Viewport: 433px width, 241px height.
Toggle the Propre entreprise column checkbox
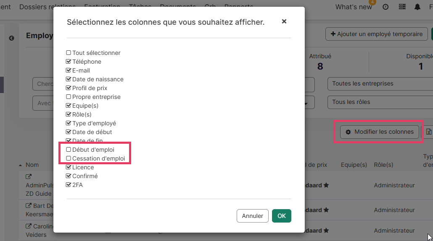[x=69, y=97]
